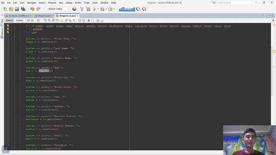Go to the next bookmark icon
The height and width of the screenshot is (155, 276).
tap(70, 21)
